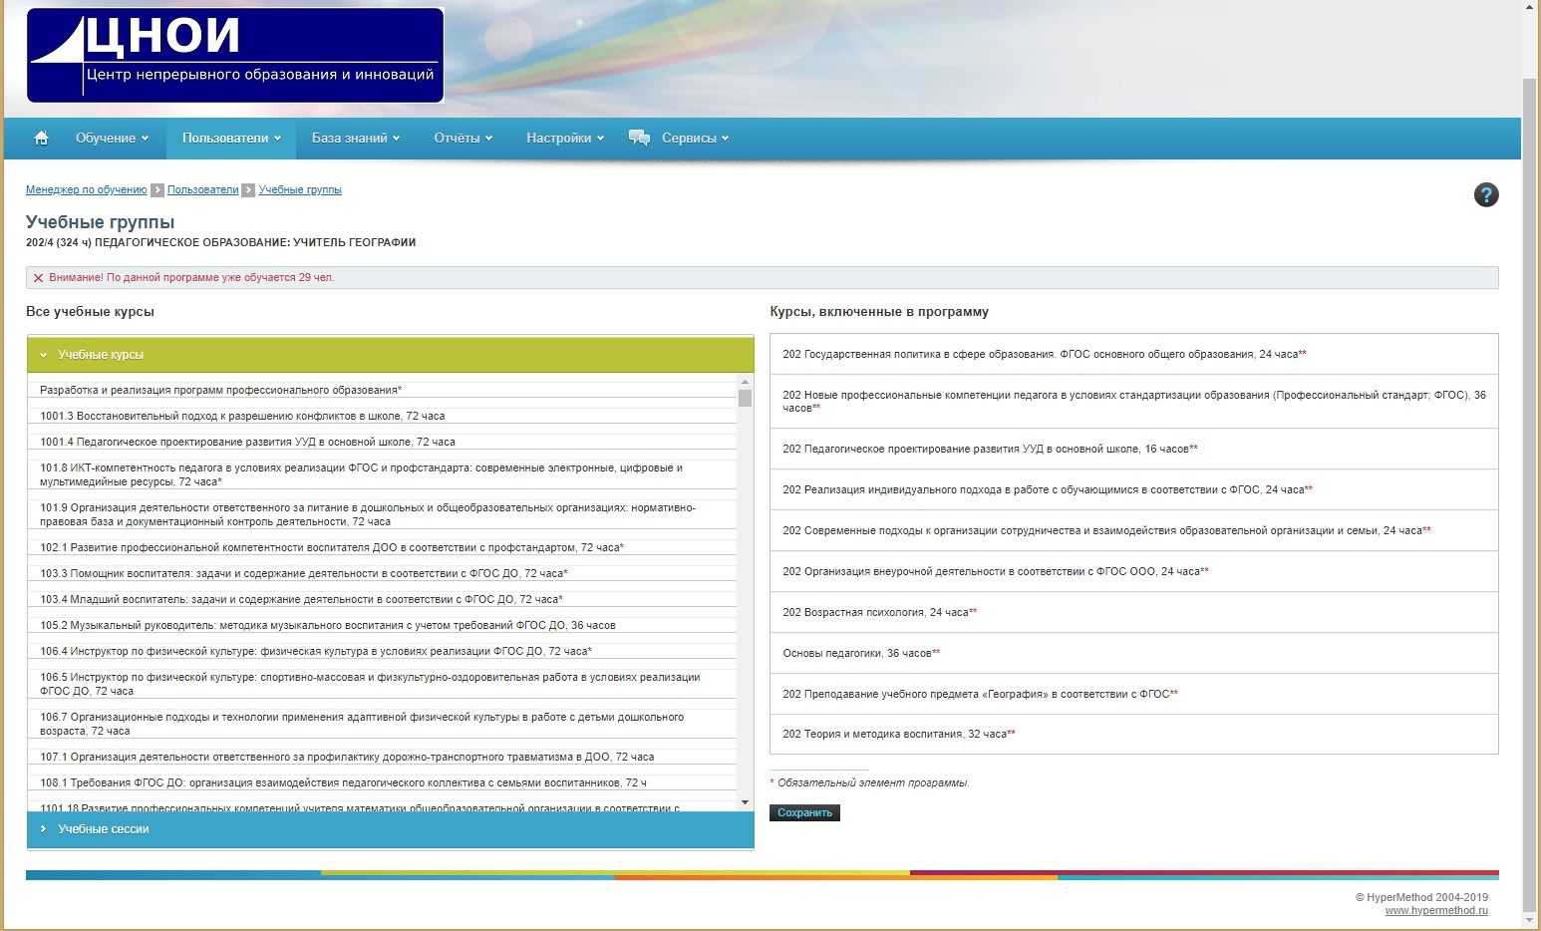Viewport: 1541px width, 931px height.
Task: Open the Обучение menu
Action: coord(113,139)
